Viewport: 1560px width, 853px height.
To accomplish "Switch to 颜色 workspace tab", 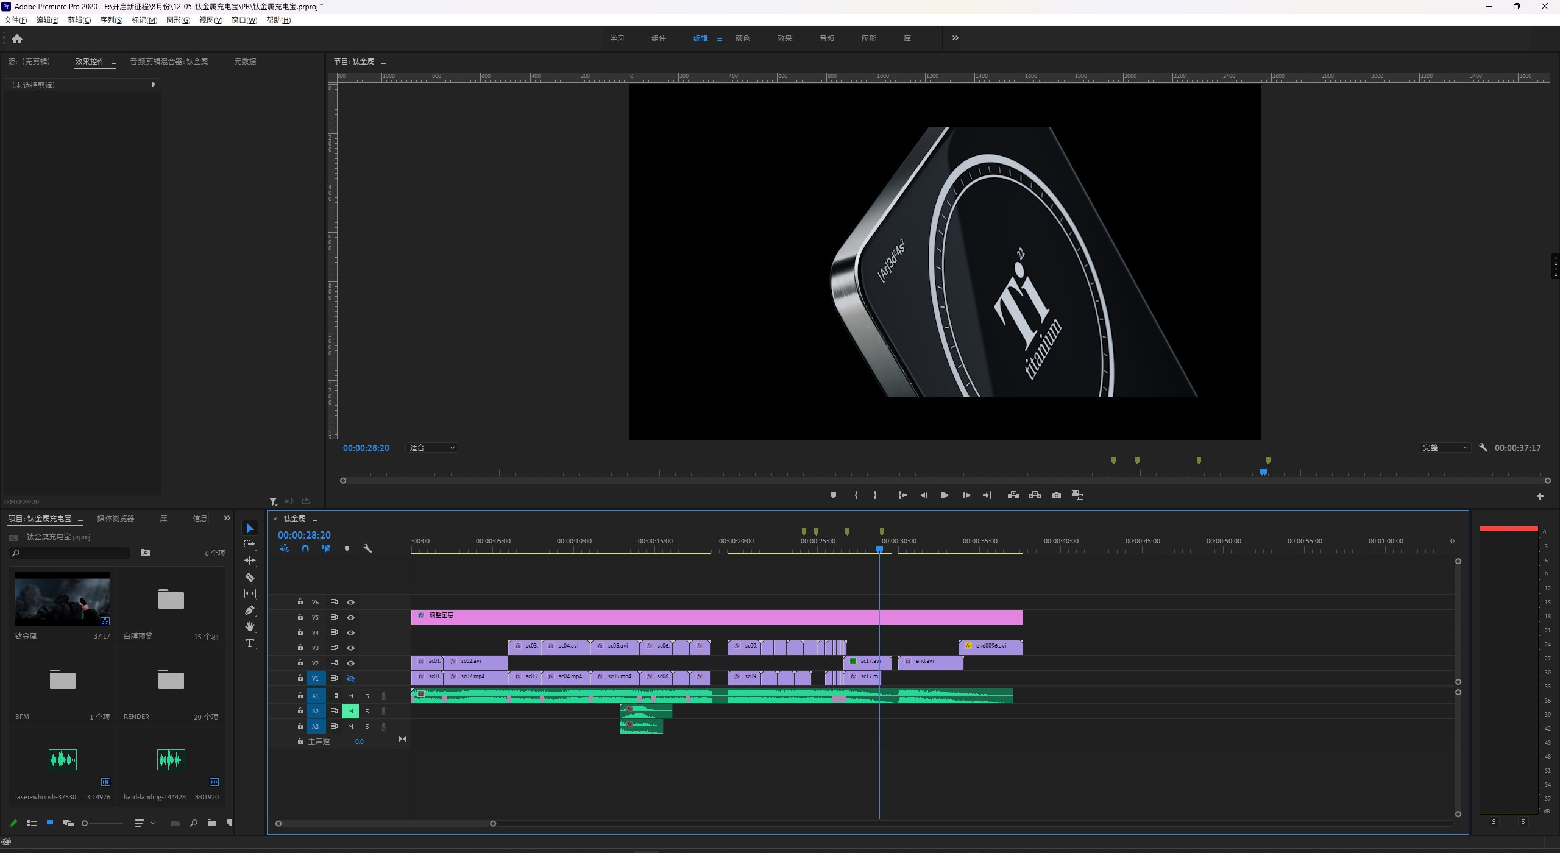I will click(742, 38).
